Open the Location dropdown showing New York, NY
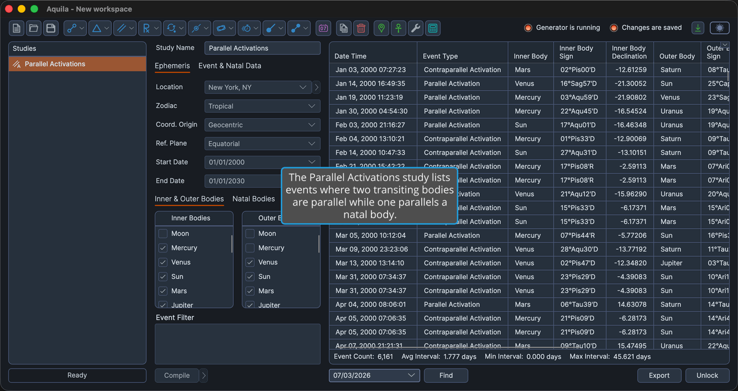This screenshot has width=738, height=391. click(258, 87)
